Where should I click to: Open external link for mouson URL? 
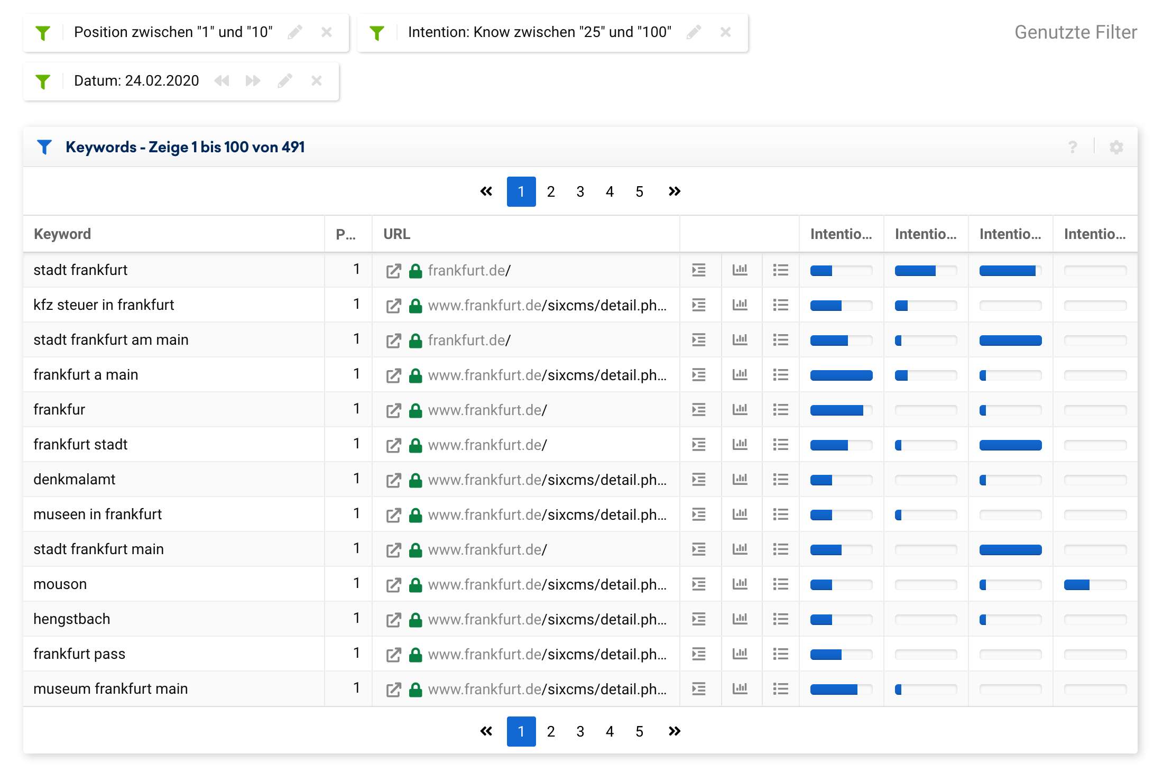(x=393, y=585)
